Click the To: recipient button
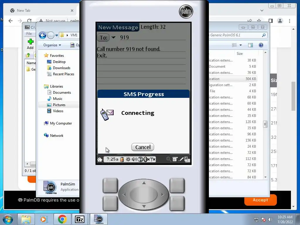Screen dimensions: 300x225 pyautogui.click(x=103, y=37)
